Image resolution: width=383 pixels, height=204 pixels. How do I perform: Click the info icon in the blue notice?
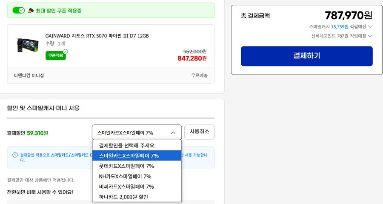point(15,155)
